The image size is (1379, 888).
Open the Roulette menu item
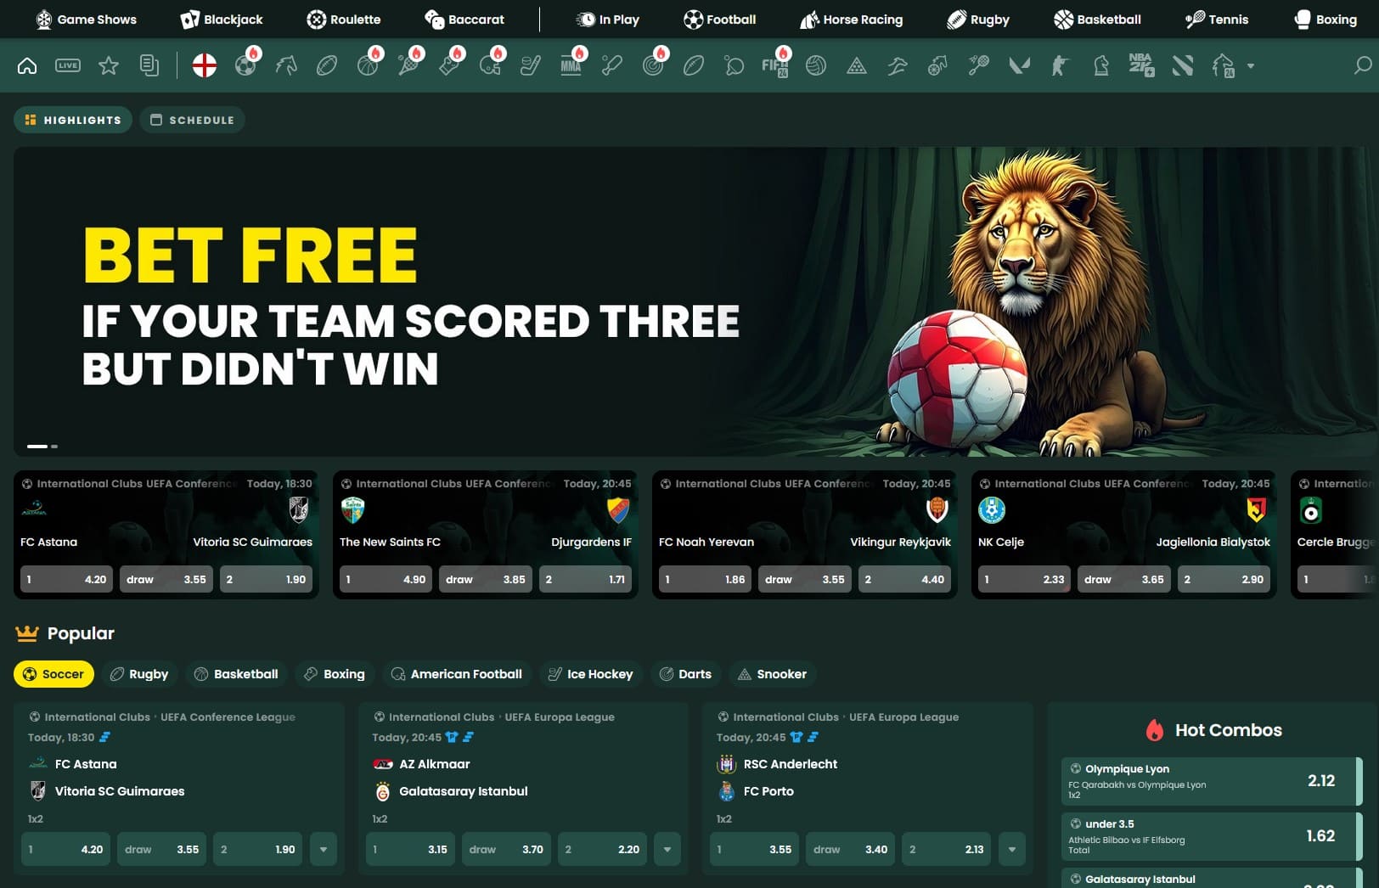pyautogui.click(x=344, y=19)
